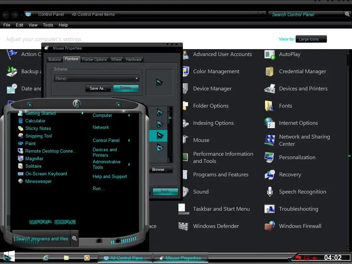Screen dimensions: 352x264
Task: Open the Fonts folder icon
Action: [x=269, y=106]
